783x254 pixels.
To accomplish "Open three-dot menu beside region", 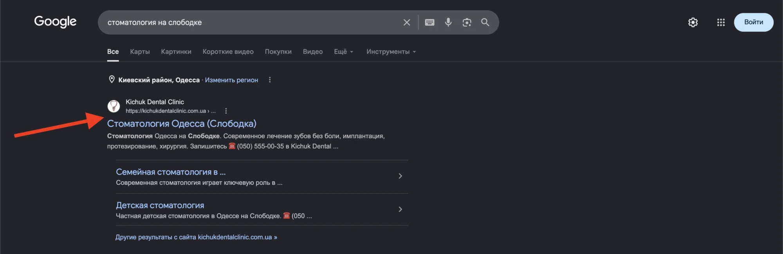I will pyautogui.click(x=270, y=80).
